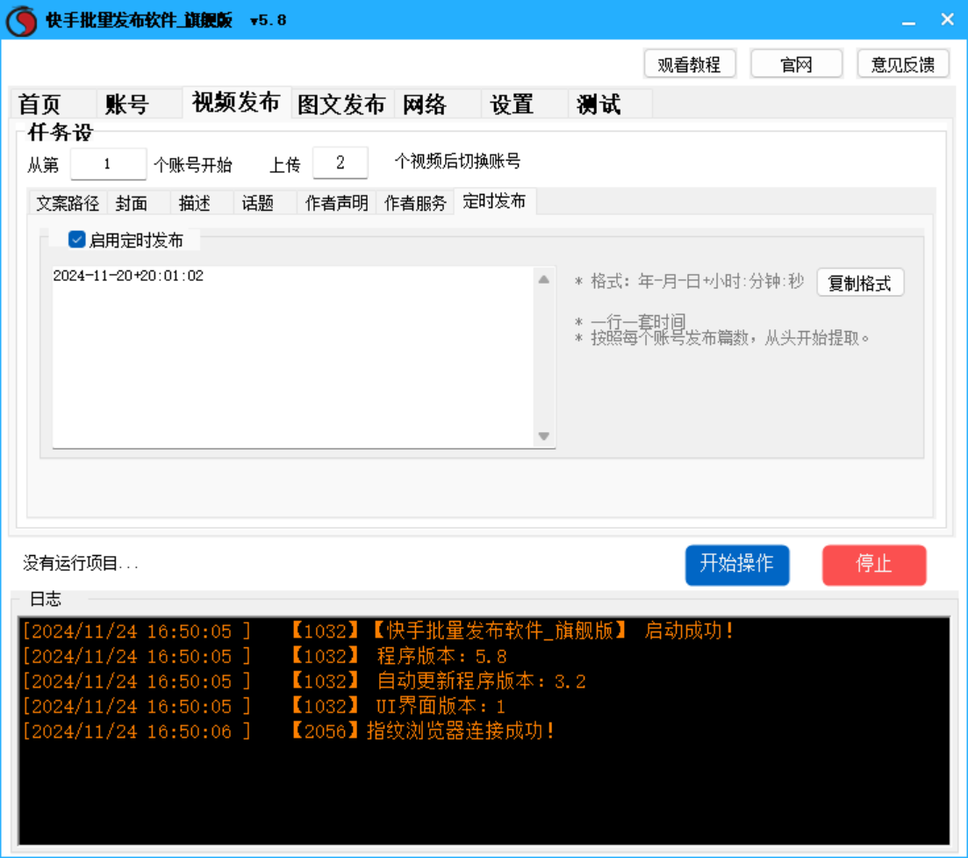This screenshot has width=968, height=858.
Task: Select the 作者声明 sub-tab
Action: (x=336, y=203)
